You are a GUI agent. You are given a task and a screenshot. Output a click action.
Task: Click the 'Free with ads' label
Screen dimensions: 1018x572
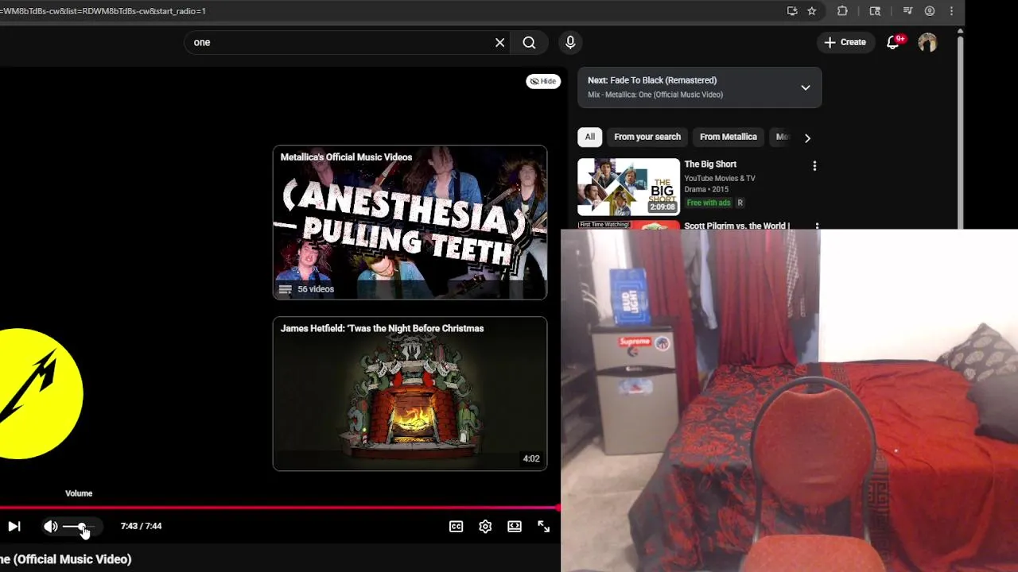(x=709, y=203)
